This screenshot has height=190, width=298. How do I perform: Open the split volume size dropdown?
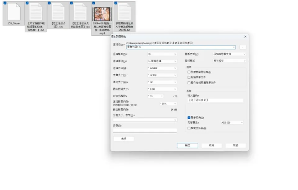point(145,120)
